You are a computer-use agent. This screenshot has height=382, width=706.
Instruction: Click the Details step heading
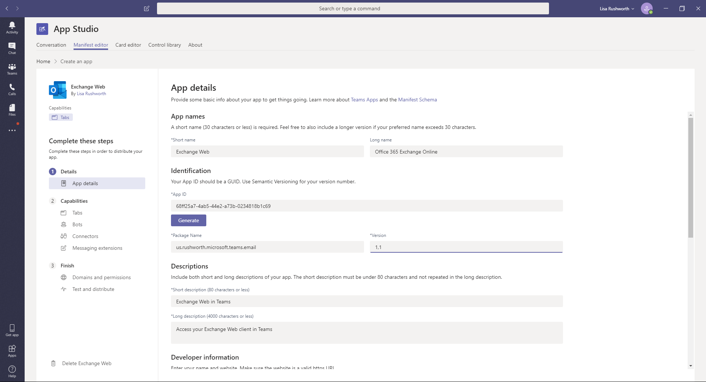(x=69, y=172)
